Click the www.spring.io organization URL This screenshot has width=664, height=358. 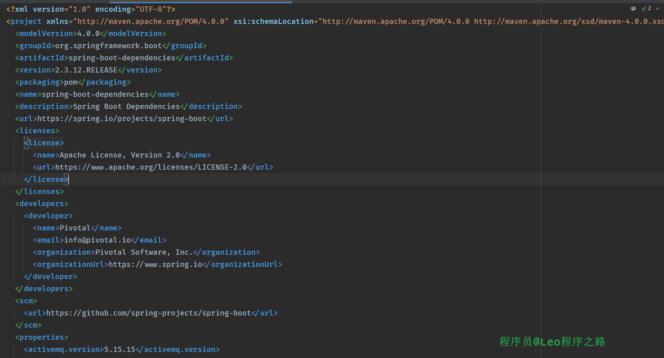pos(155,264)
